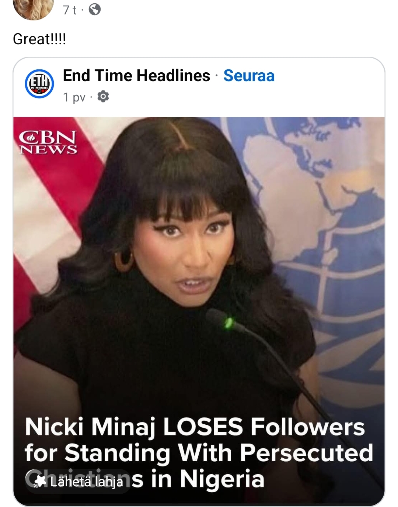This screenshot has height=507, width=398.
Task: Click the gear icon beside 1 pv
Action: tap(103, 97)
